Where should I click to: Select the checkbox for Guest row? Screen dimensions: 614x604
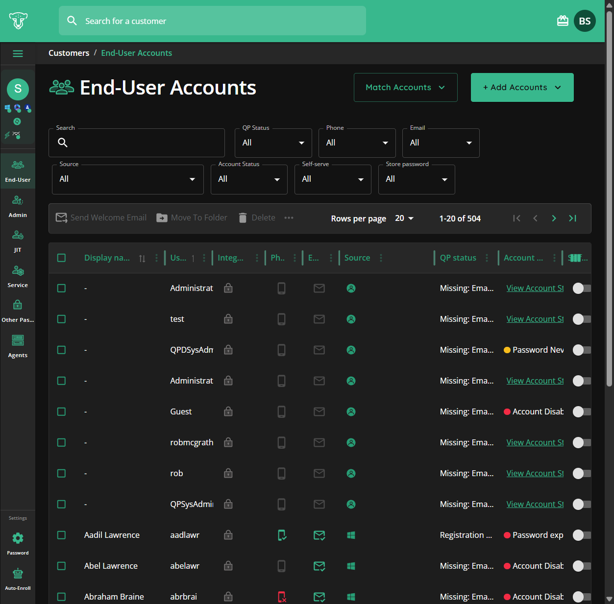click(61, 411)
